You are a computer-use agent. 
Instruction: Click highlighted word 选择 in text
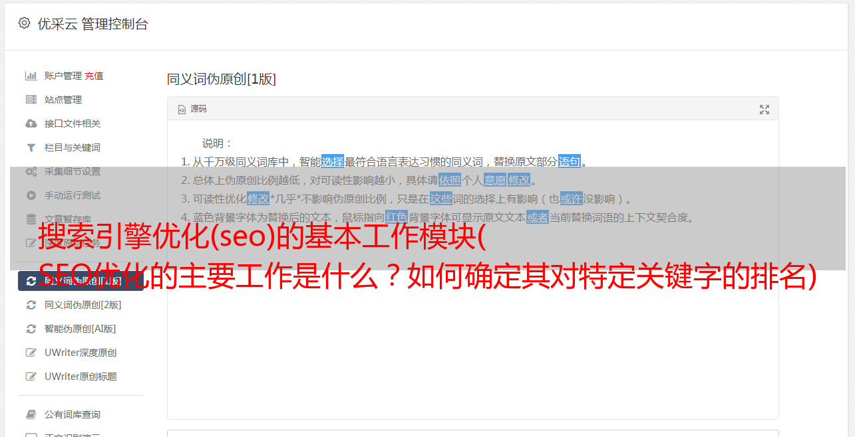(x=333, y=161)
